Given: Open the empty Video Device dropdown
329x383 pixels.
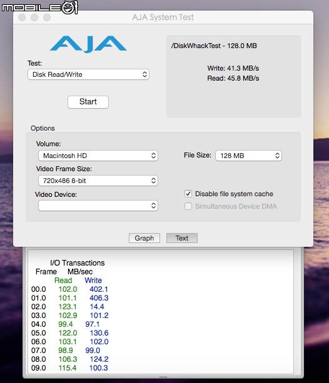Looking at the screenshot, I should coord(98,206).
